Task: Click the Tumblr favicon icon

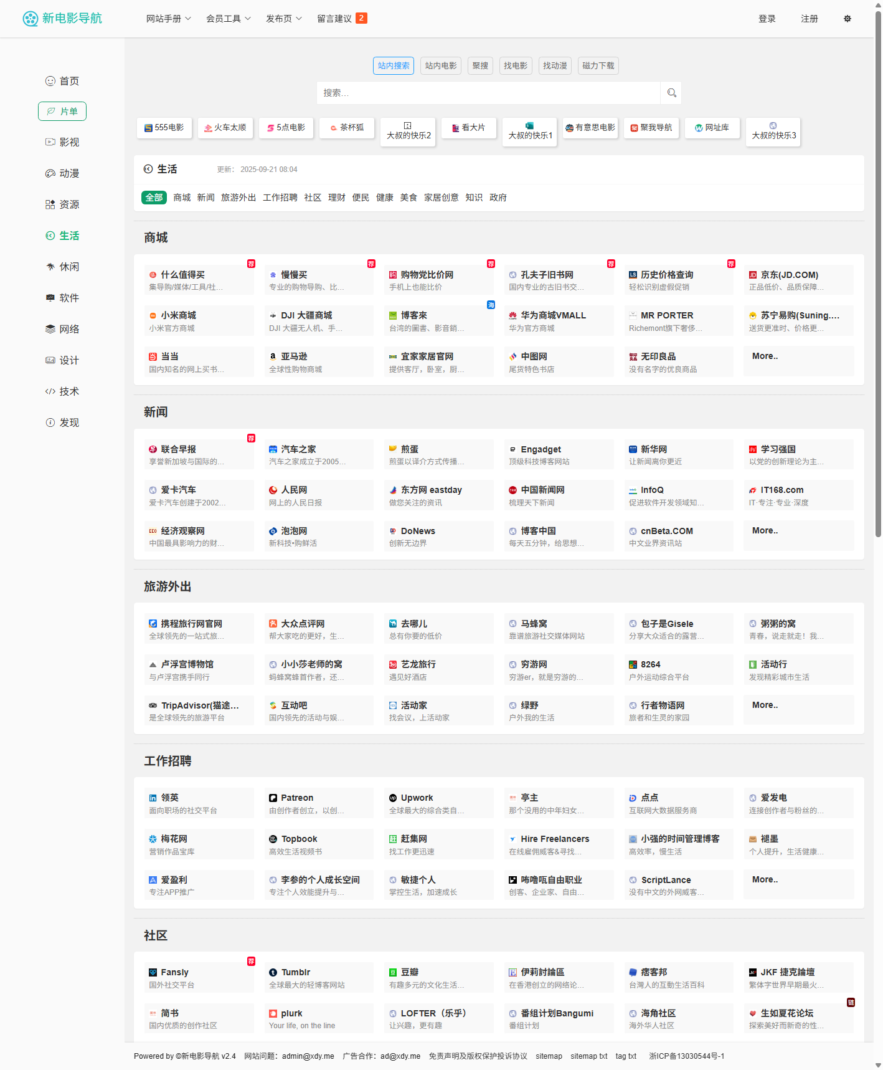Action: pos(273,972)
